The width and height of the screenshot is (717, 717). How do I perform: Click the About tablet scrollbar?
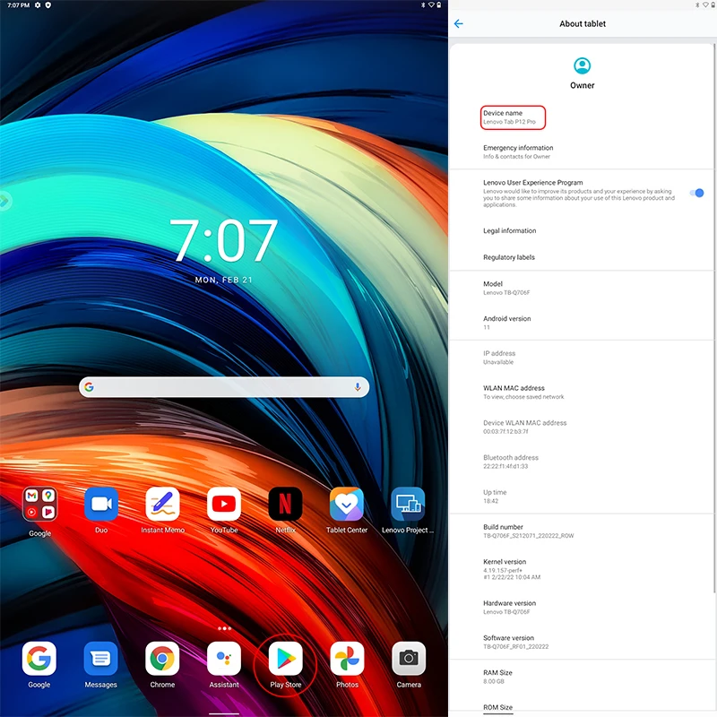click(x=714, y=319)
